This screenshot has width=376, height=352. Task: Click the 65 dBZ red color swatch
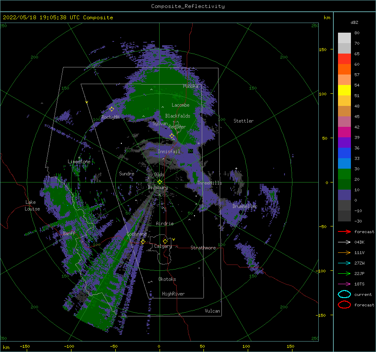click(x=344, y=59)
